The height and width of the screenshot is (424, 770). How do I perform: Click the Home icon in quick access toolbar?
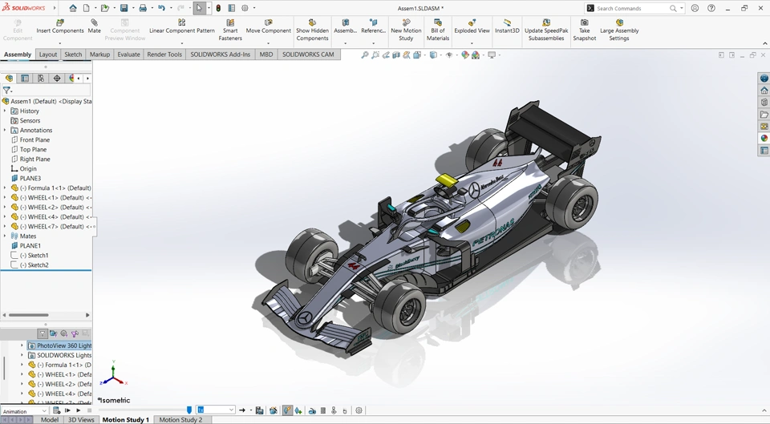click(73, 8)
